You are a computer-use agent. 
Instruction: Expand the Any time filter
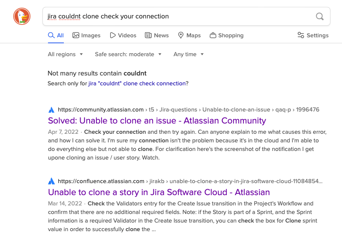(189, 54)
